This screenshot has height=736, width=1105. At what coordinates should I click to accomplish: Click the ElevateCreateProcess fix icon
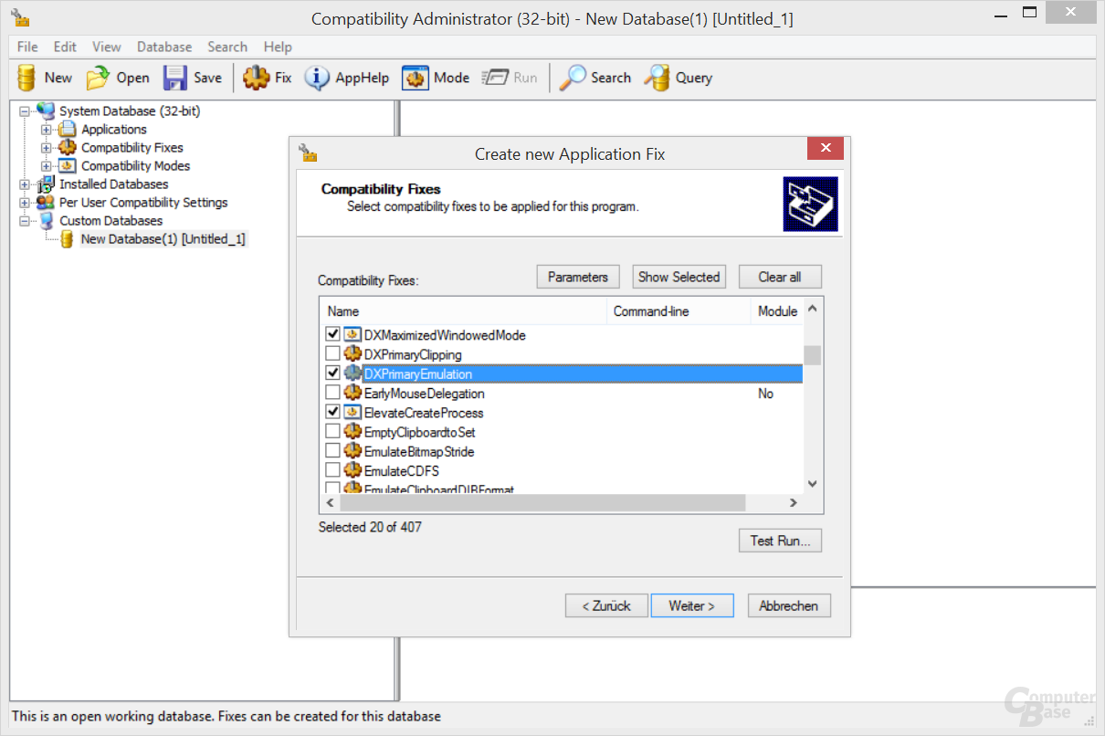click(x=353, y=413)
